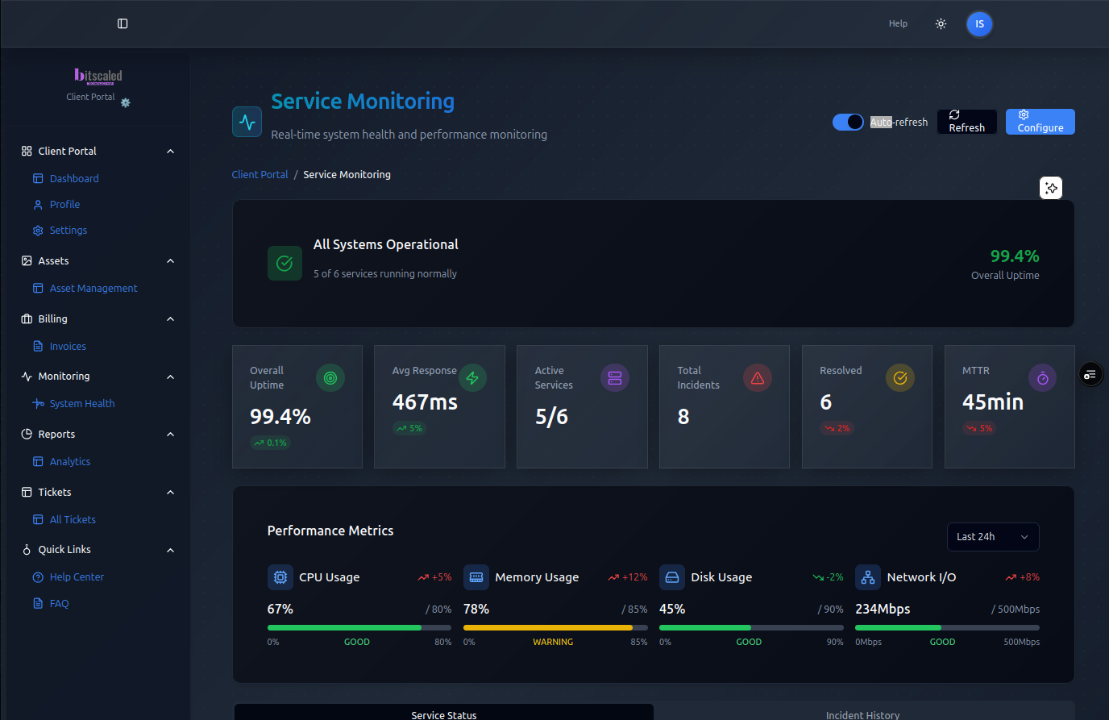The width and height of the screenshot is (1109, 720).
Task: Collapse the Monitoring sidebar section
Action: pos(170,377)
